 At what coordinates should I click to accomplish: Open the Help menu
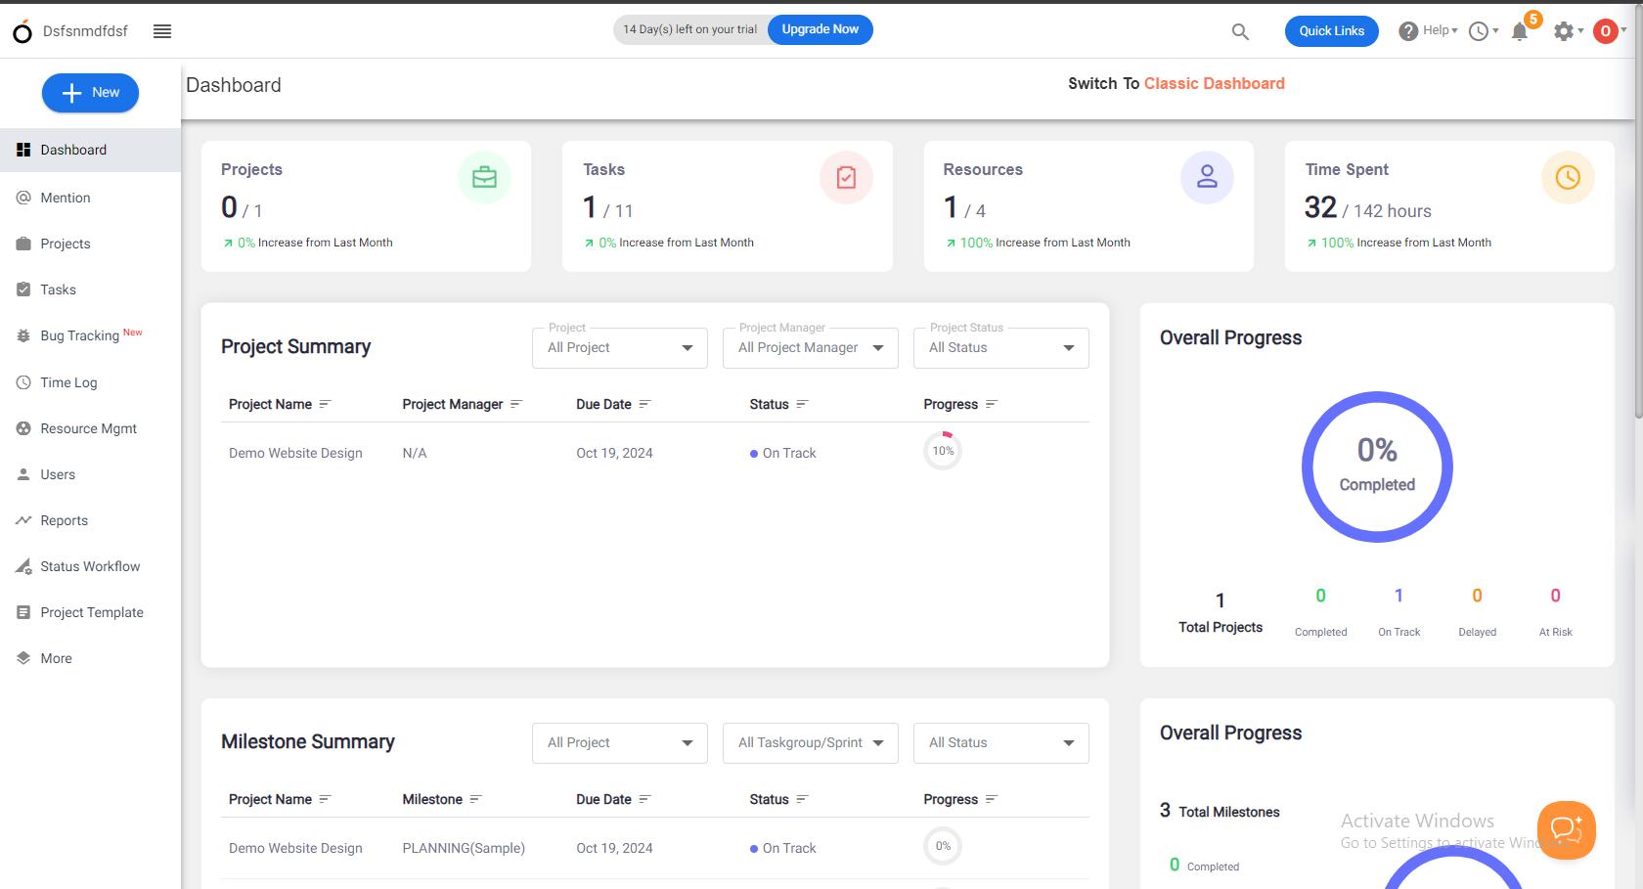coord(1428,31)
